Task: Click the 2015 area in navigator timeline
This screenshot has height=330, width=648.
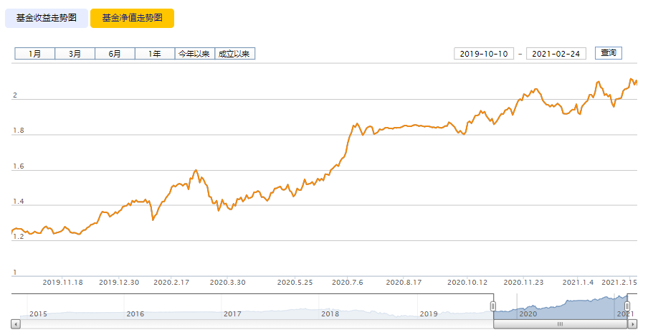Action: (39, 314)
